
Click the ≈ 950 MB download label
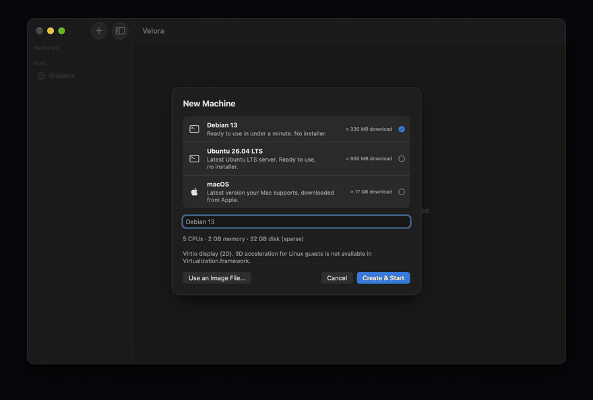[369, 158]
